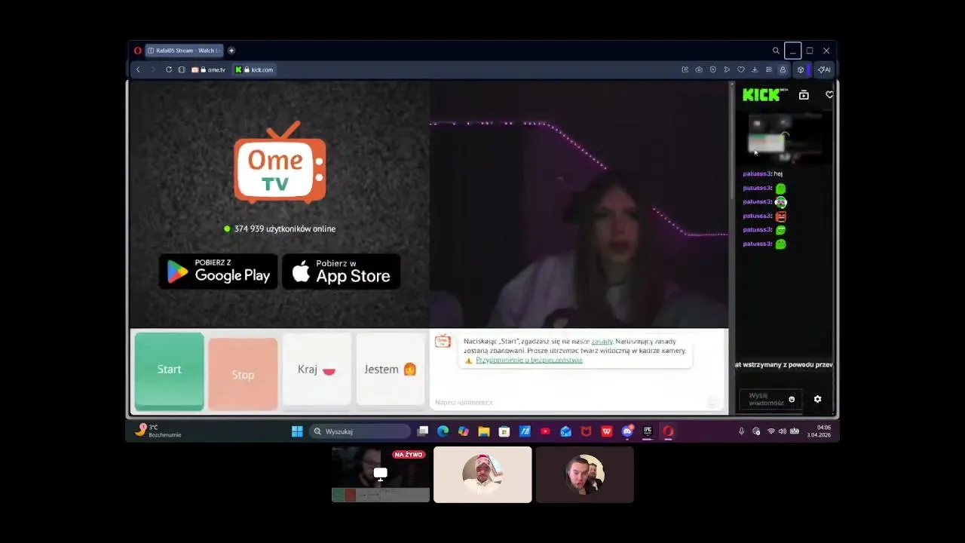This screenshot has height=543, width=965.
Task: Open the Kick chat settings gear
Action: point(817,400)
